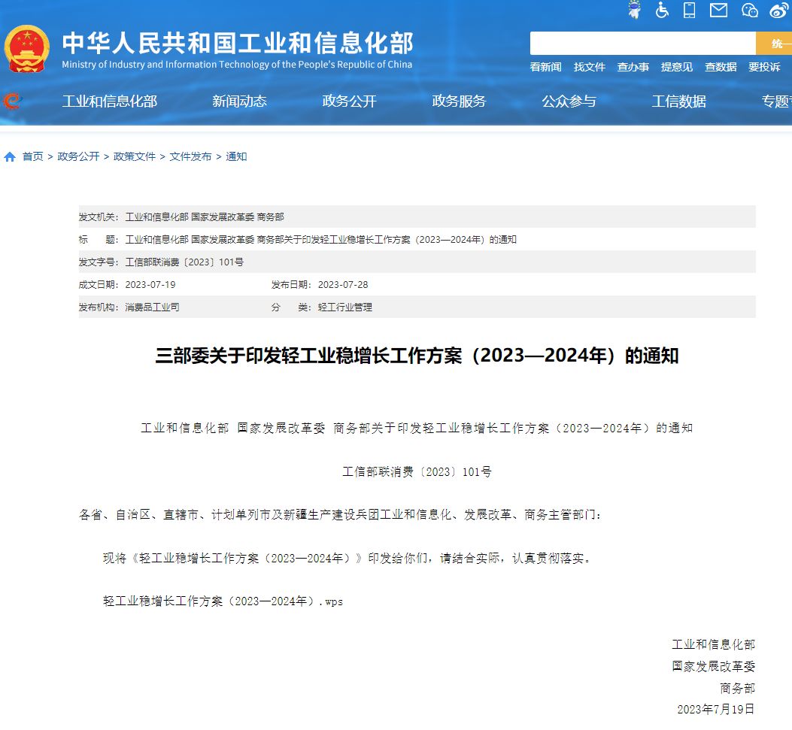Click the orange 统一 search button
Viewport: 792px width, 730px height.
coord(774,44)
